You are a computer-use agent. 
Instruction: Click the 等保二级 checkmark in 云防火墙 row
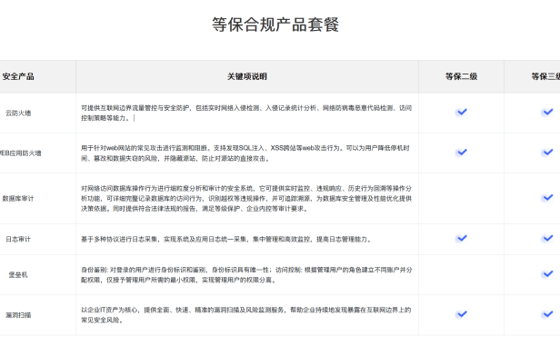pyautogui.click(x=462, y=113)
